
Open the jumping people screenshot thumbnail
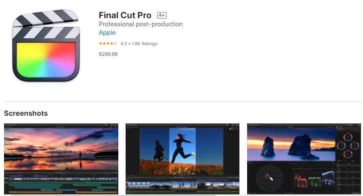[183, 159]
